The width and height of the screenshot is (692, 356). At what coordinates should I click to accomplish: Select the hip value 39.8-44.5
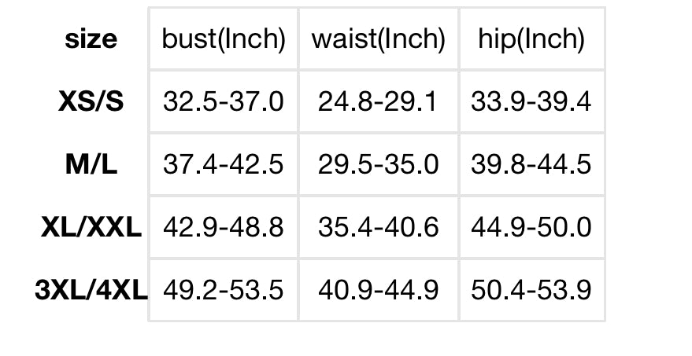[531, 164]
